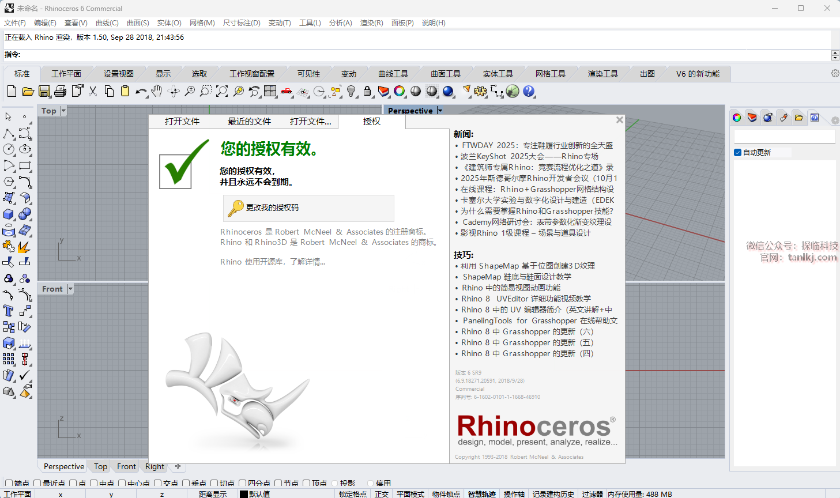Screen dimensions: 840x498
Task: Open the four-viewport layout tool
Action: point(270,92)
